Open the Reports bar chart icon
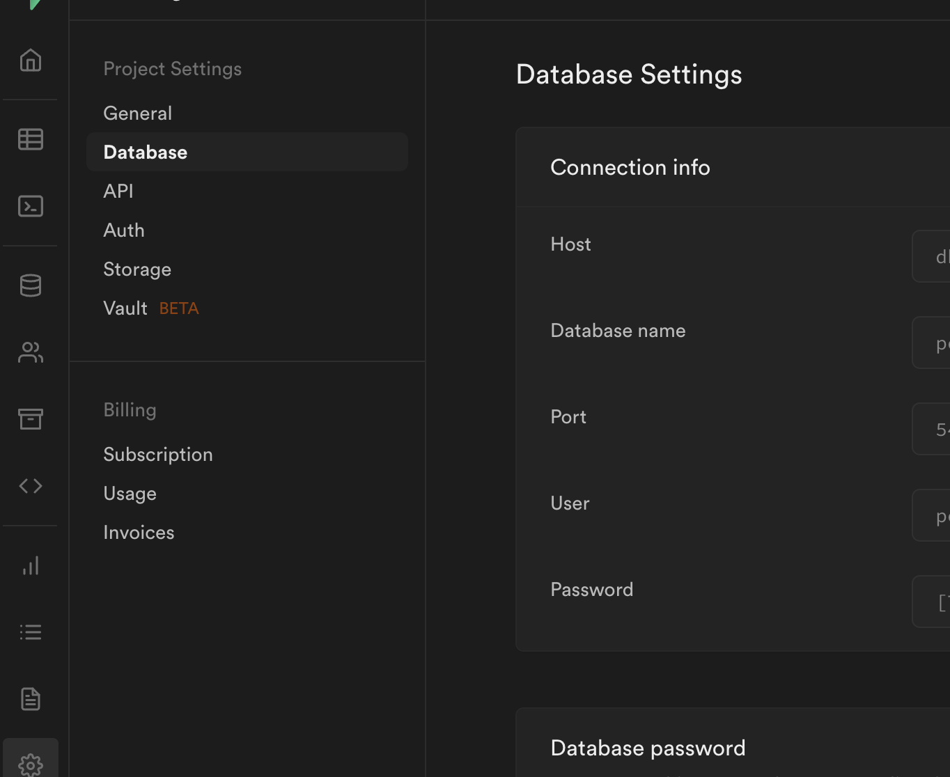 (x=30, y=565)
